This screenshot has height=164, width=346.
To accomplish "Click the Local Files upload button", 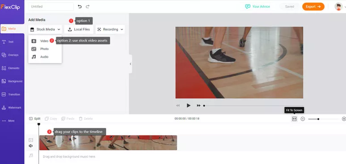I will pyautogui.click(x=79, y=29).
